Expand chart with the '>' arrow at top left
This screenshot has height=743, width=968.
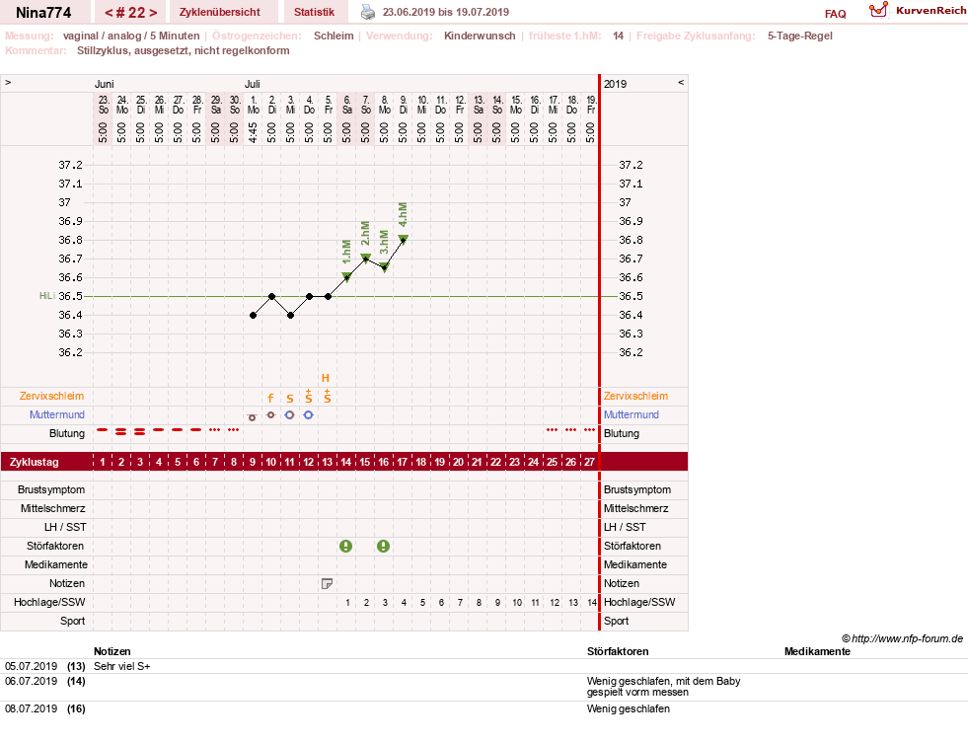(8, 83)
